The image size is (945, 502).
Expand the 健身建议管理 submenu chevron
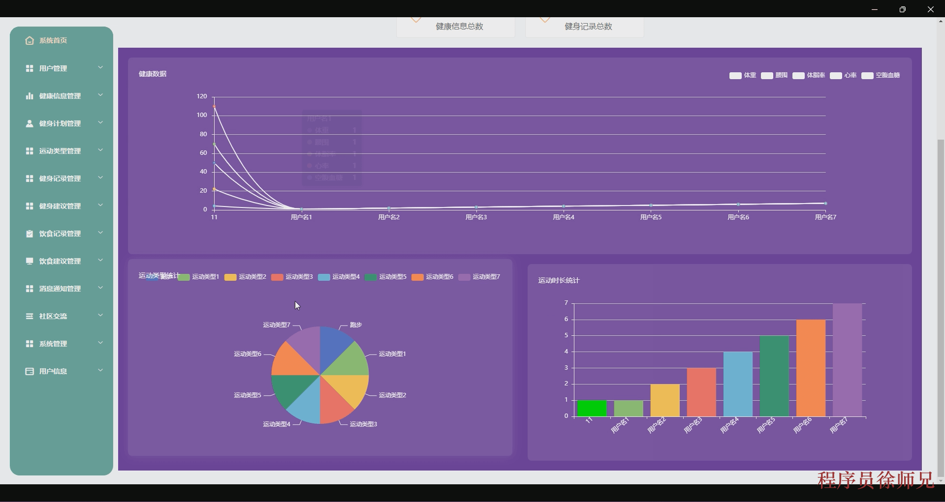click(x=100, y=205)
